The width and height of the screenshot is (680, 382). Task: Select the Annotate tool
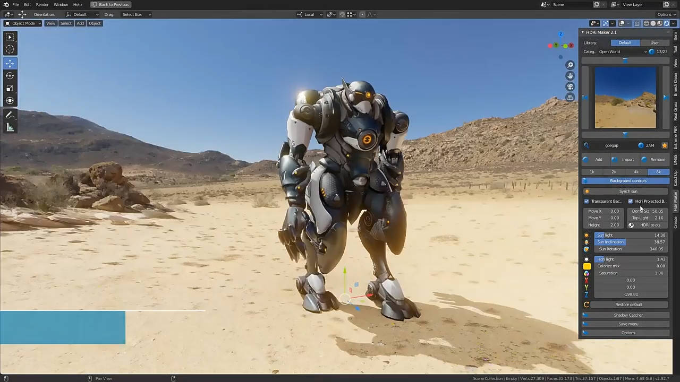(x=10, y=115)
